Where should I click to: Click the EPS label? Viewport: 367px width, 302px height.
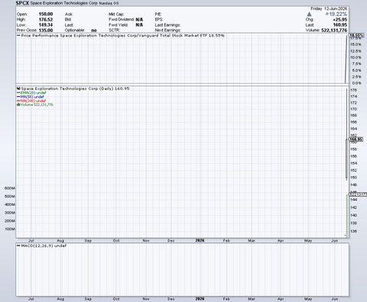click(x=159, y=20)
